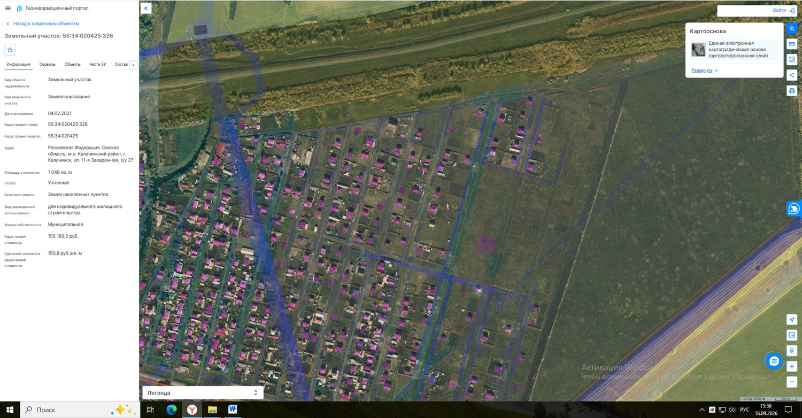This screenshot has height=418, width=802.
Task: Click the geolocation arrow button
Action: click(792, 320)
